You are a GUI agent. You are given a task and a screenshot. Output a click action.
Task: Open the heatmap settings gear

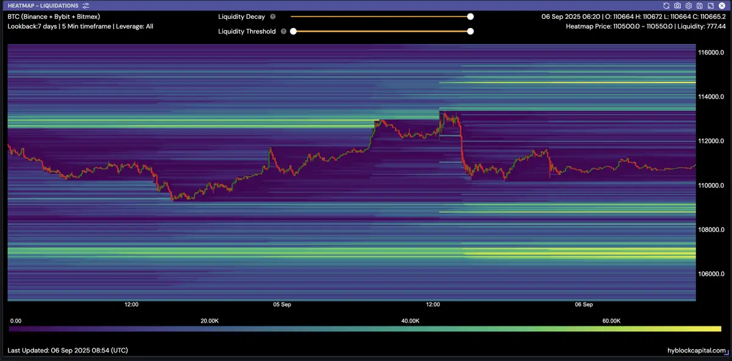[x=689, y=5]
